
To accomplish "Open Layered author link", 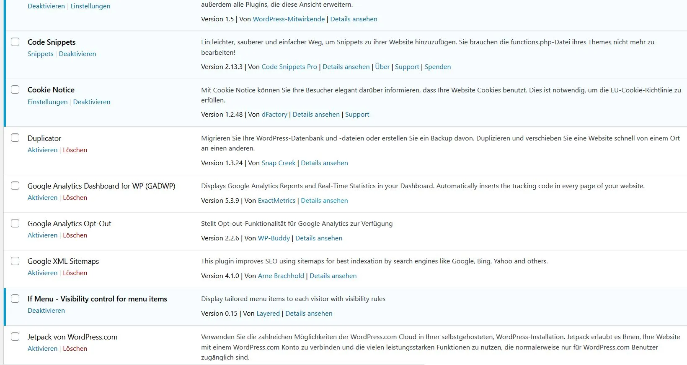I will click(x=268, y=314).
